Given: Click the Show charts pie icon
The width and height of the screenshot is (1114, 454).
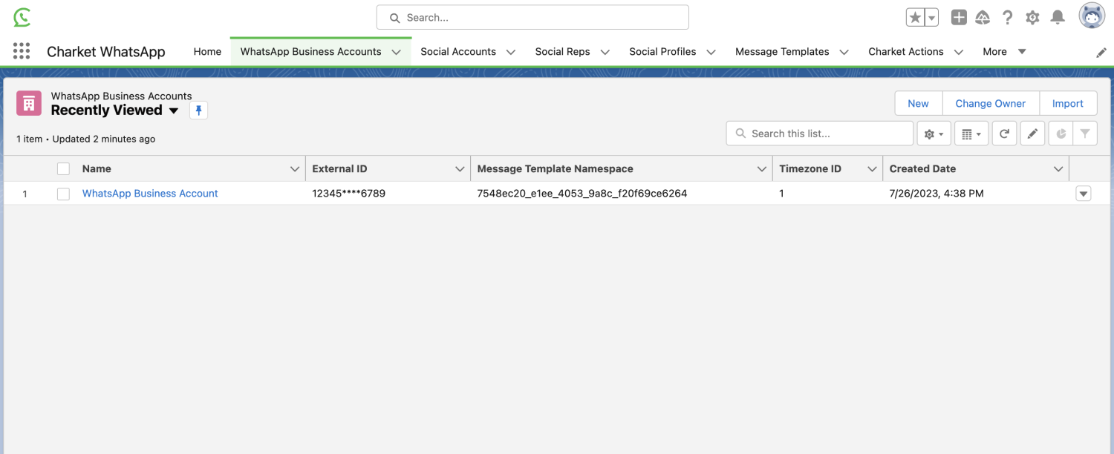Looking at the screenshot, I should [x=1061, y=134].
